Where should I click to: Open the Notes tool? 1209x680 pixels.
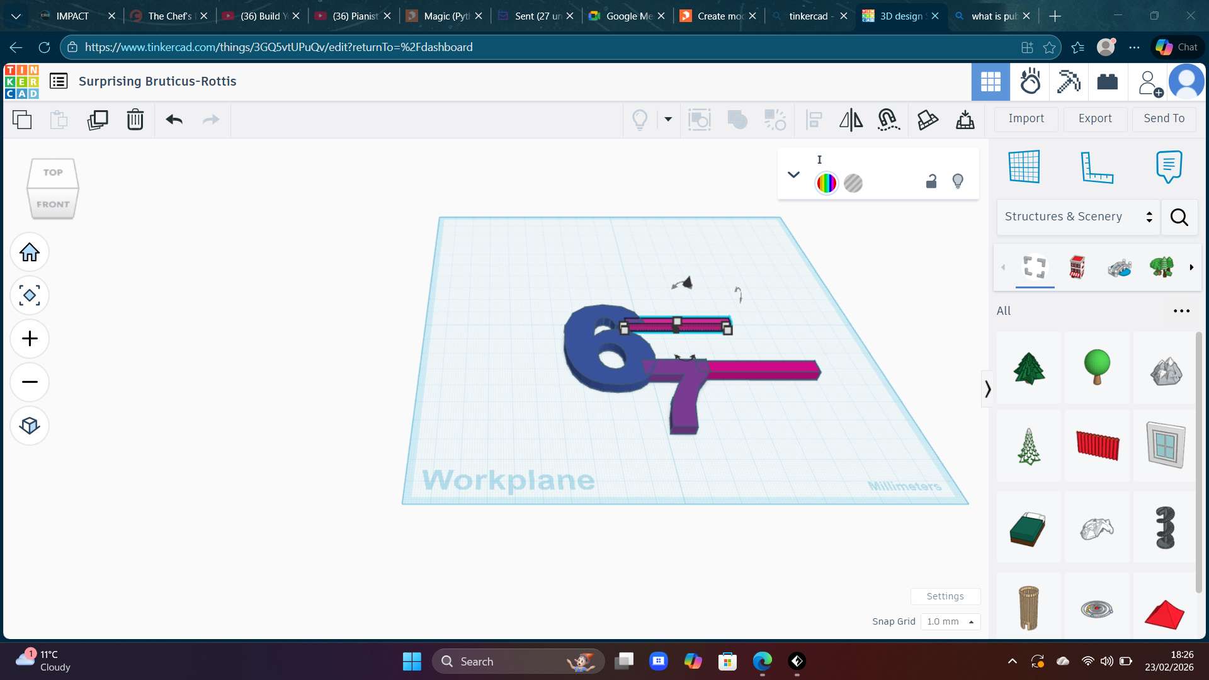1169,167
